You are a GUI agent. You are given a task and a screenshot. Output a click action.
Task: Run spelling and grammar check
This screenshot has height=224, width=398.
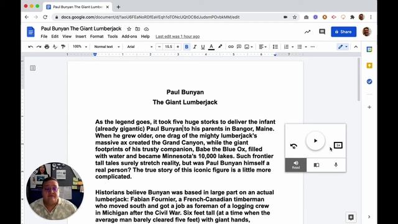coord(55,47)
